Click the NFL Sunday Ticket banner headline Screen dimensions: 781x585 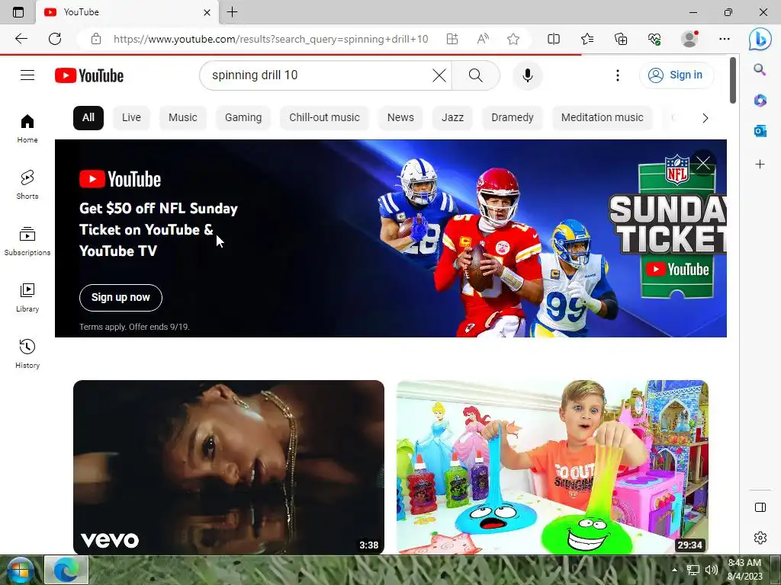(159, 230)
